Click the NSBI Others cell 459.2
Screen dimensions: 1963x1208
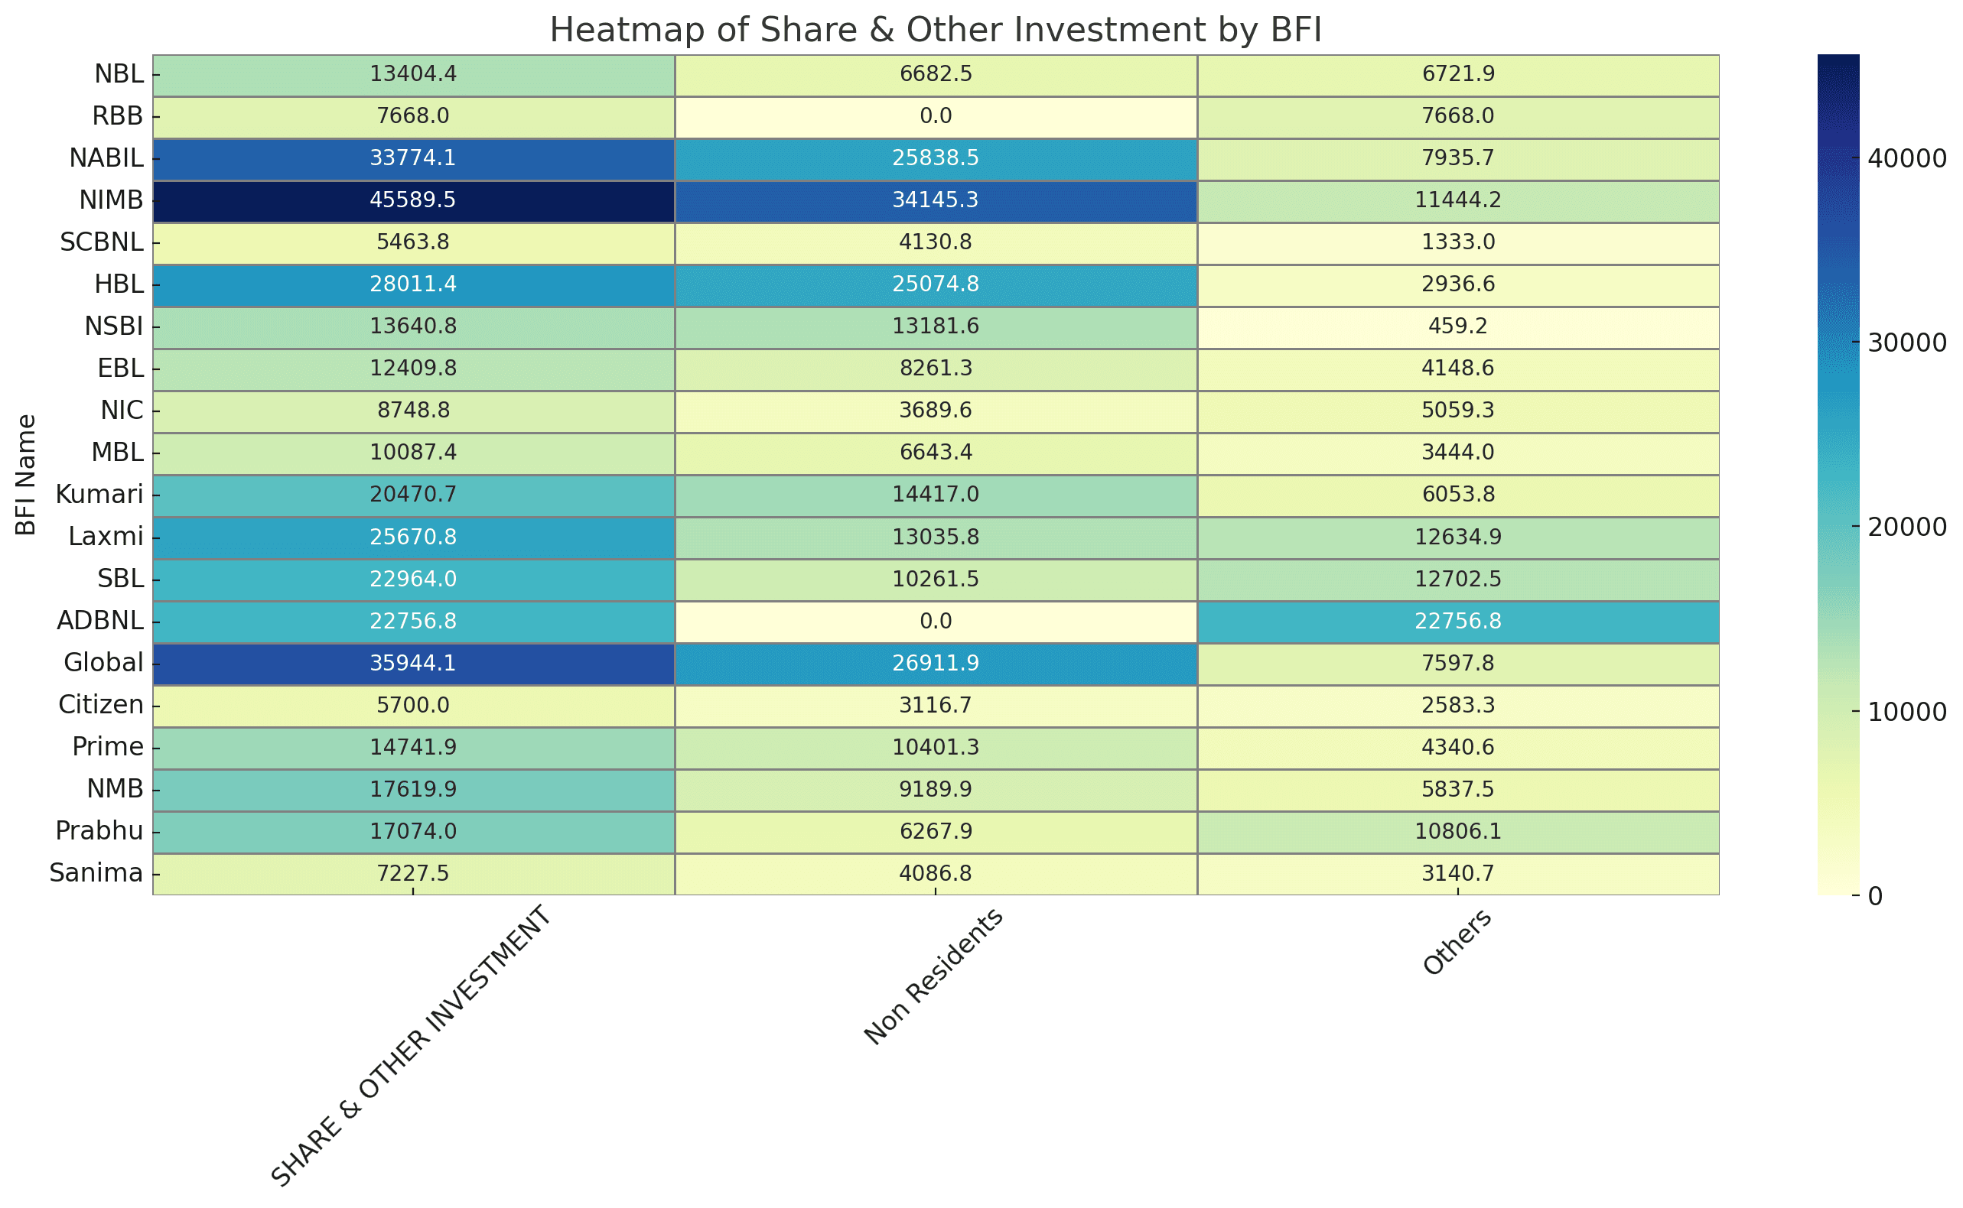point(1457,326)
